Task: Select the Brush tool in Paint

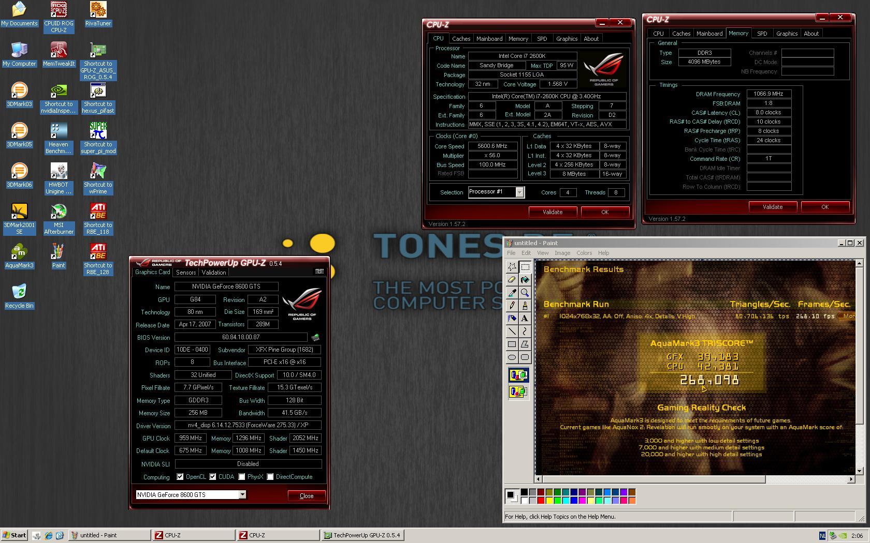Action: pyautogui.click(x=525, y=306)
